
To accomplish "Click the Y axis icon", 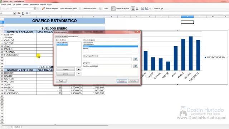I will click(x=146, y=9).
